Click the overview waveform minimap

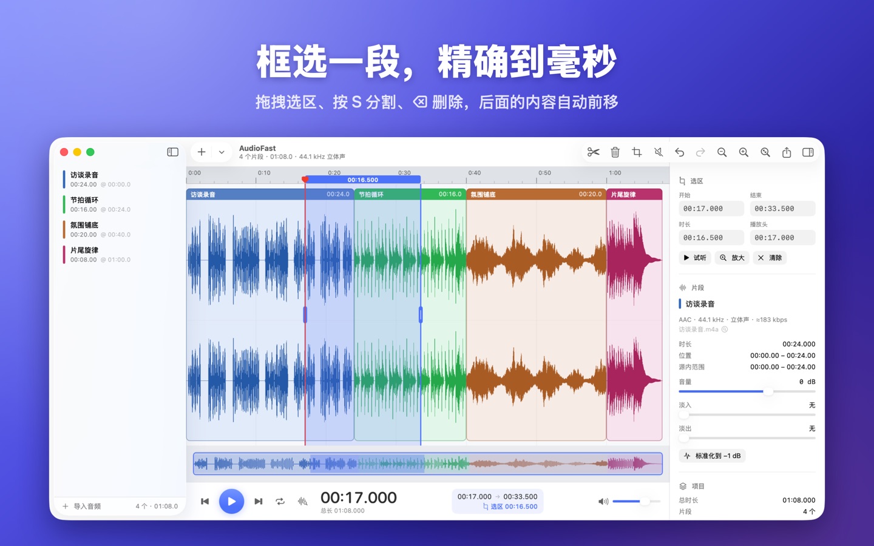pos(428,463)
